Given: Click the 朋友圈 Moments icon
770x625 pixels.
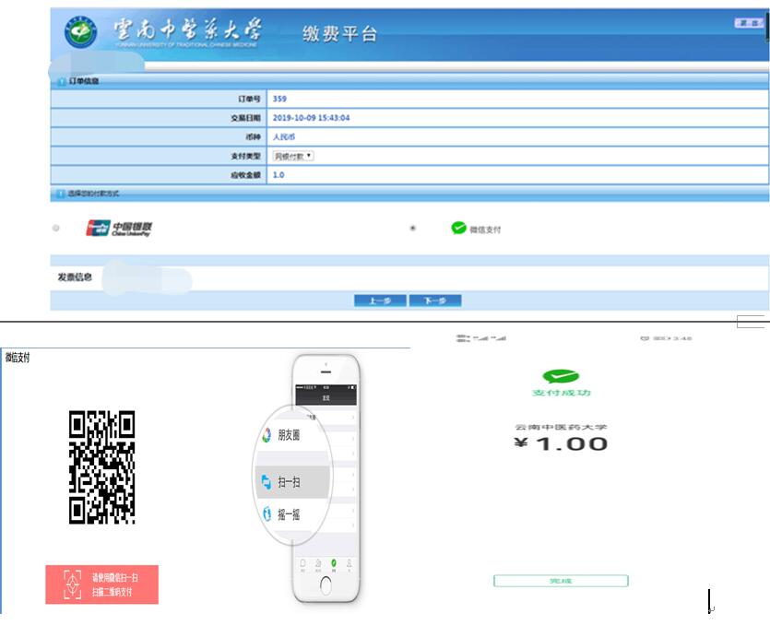Looking at the screenshot, I should 267,434.
